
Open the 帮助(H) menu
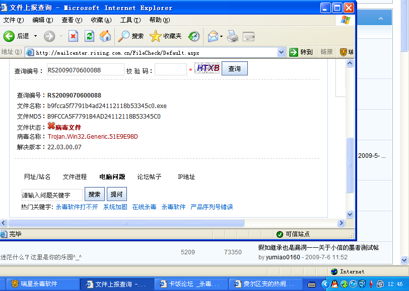[159, 20]
